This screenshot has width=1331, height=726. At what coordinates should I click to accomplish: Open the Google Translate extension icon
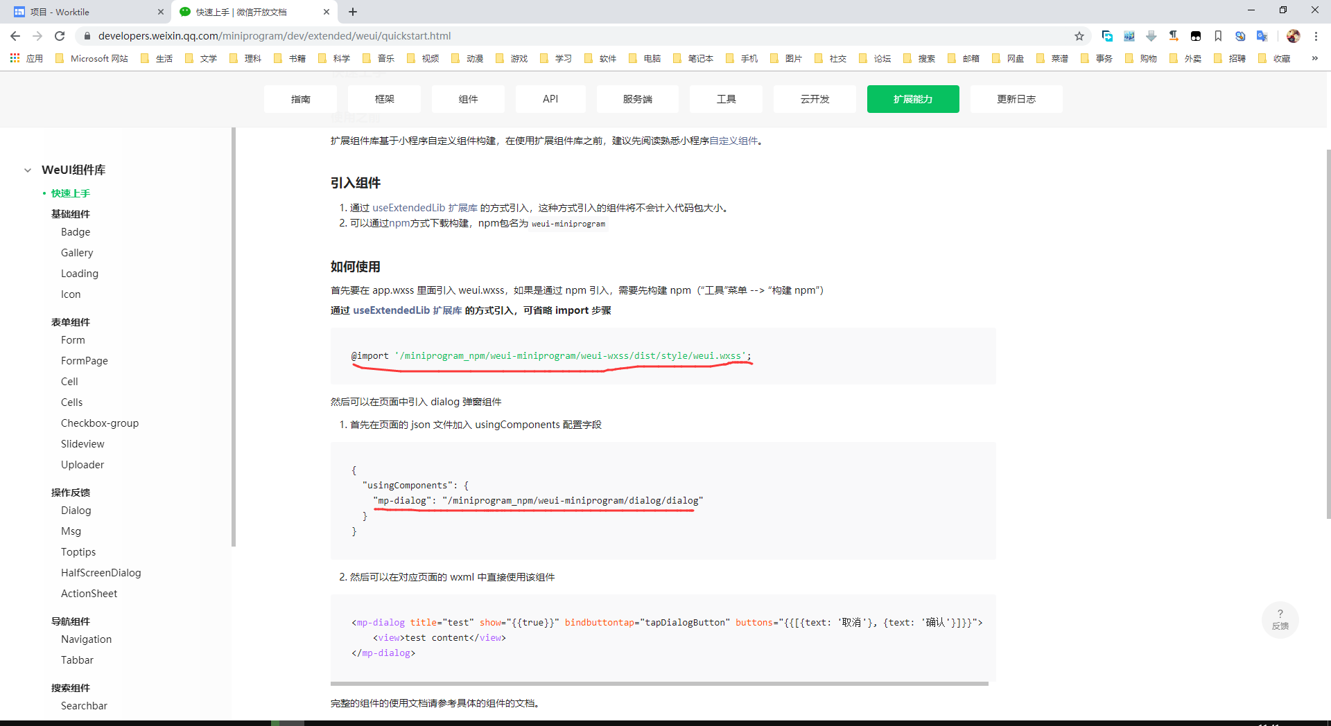1262,36
